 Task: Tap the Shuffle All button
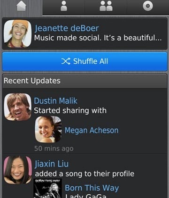(84, 61)
